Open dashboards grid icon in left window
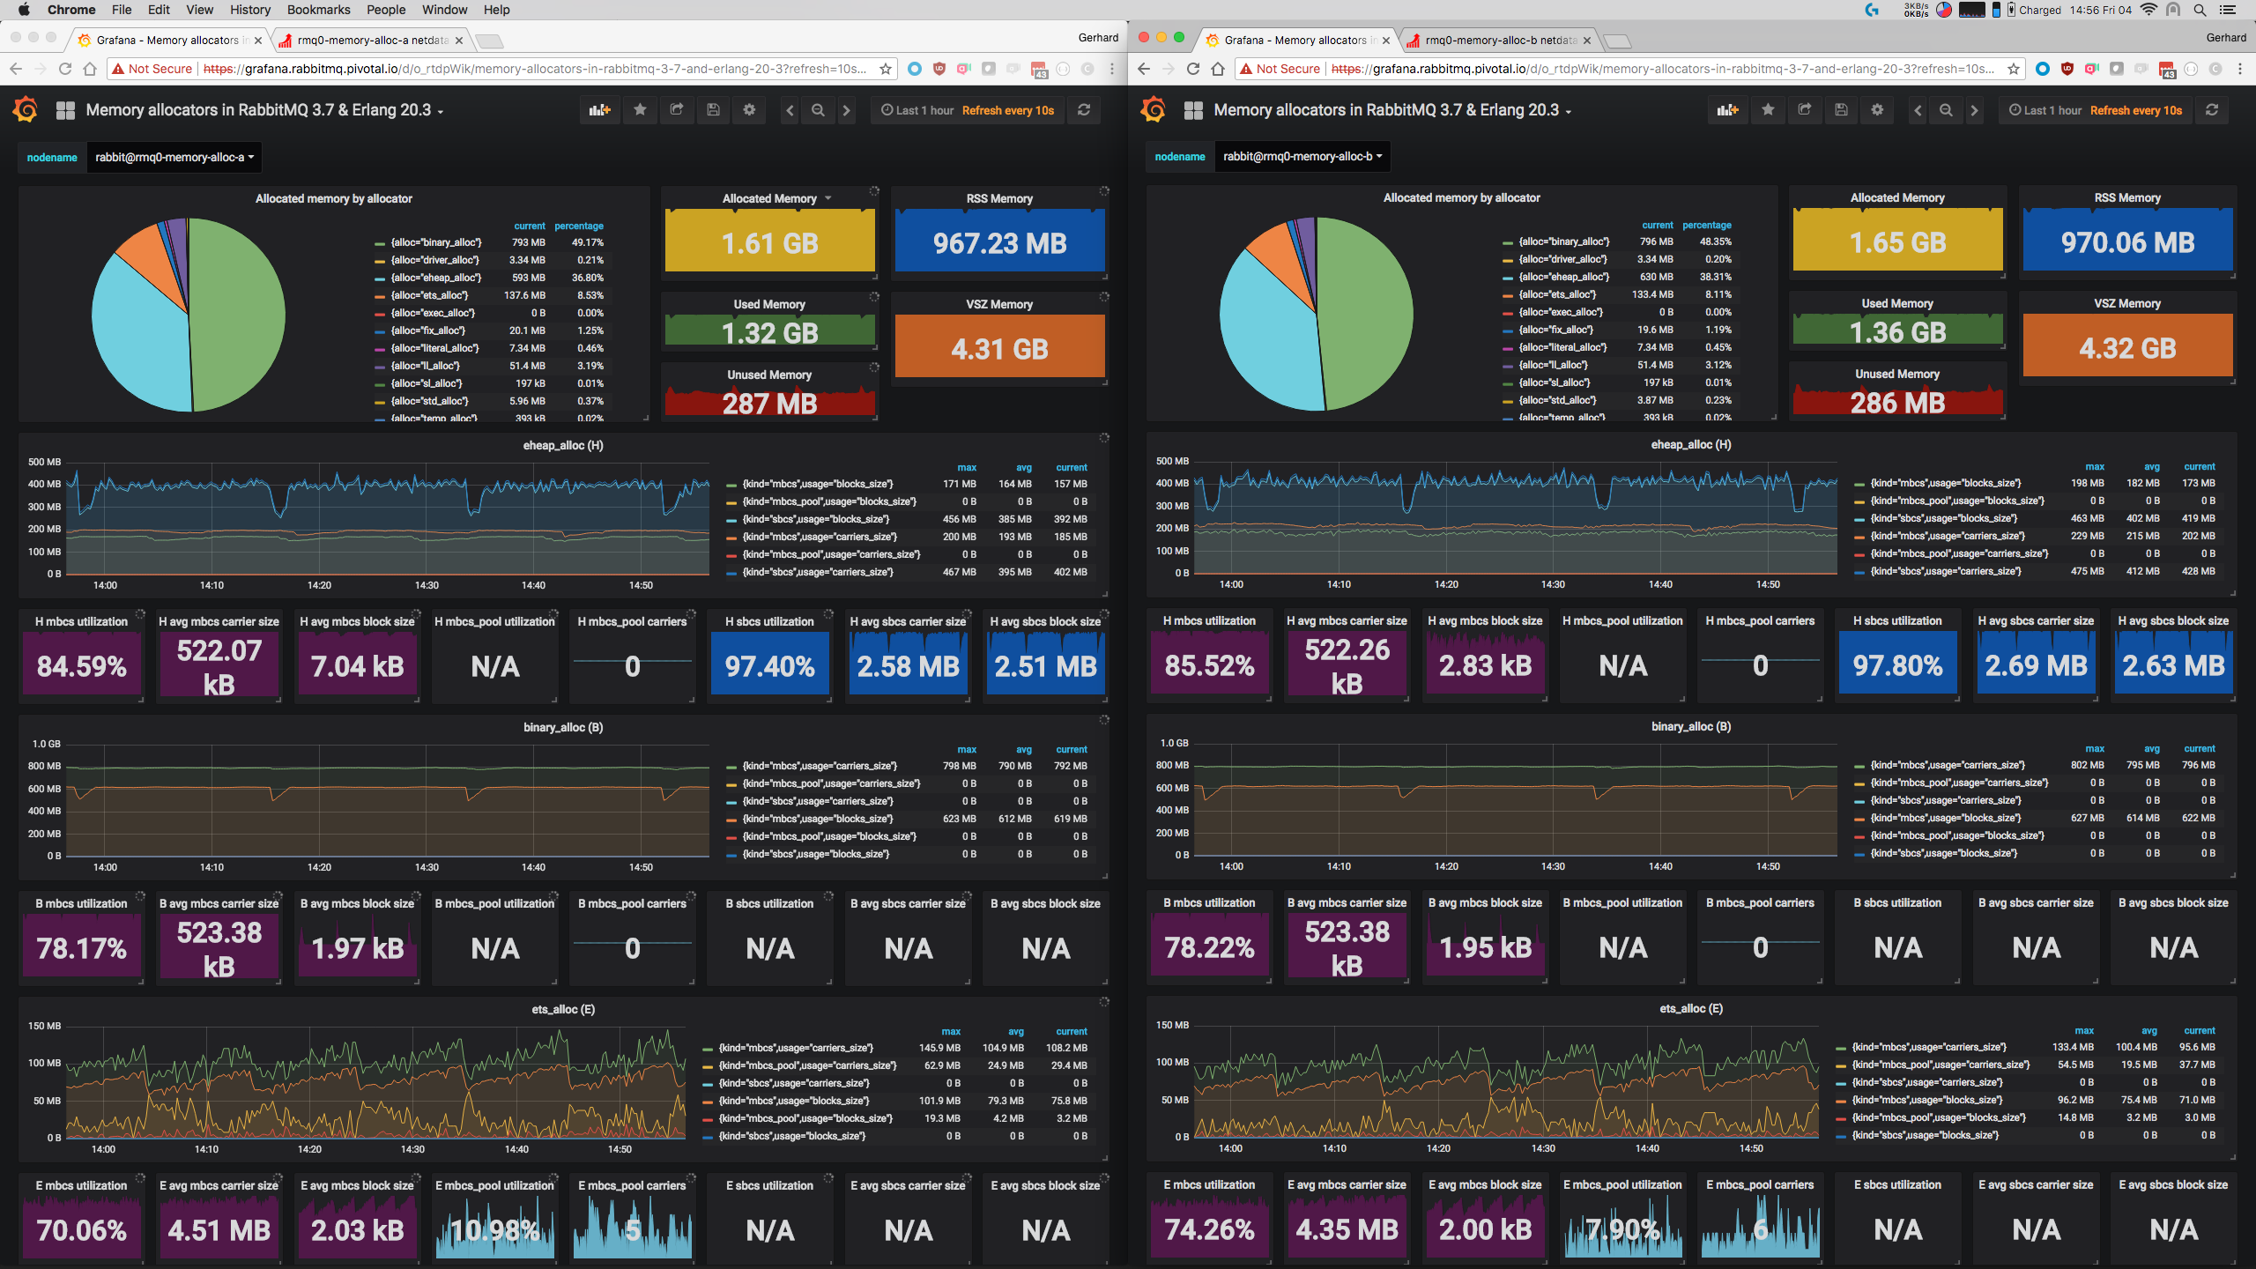The height and width of the screenshot is (1269, 2256). tap(65, 110)
